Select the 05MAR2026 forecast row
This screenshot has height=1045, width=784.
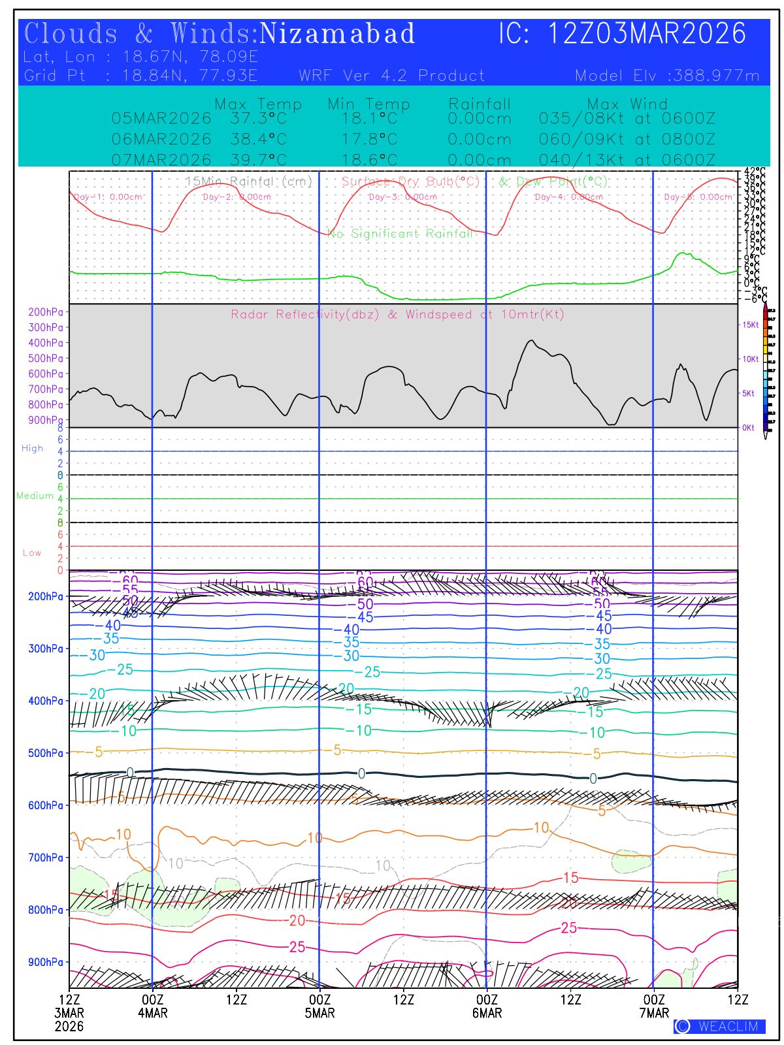[413, 119]
